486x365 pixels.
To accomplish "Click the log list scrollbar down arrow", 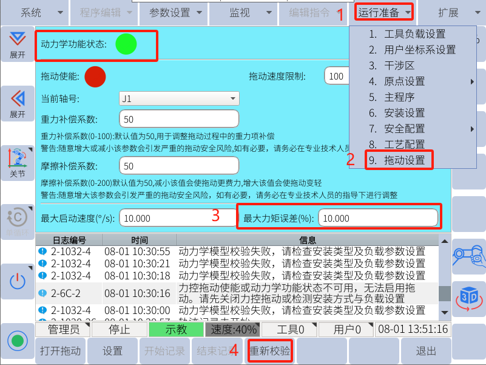I will 445,312.
